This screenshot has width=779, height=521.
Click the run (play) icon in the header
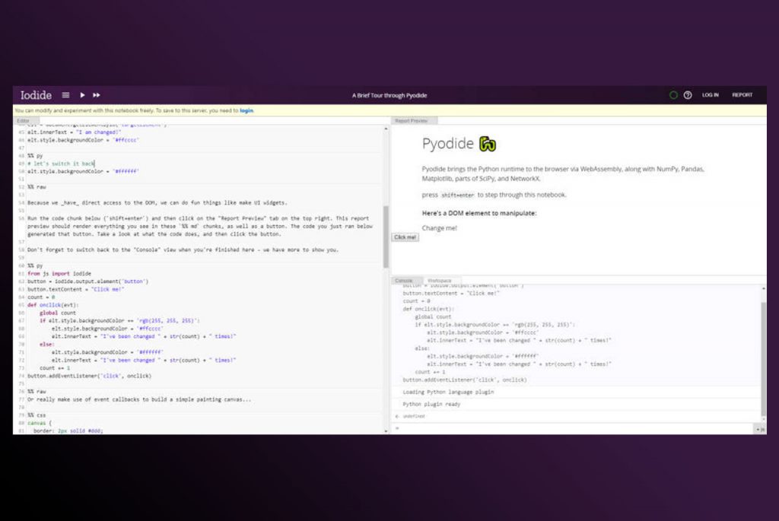pyautogui.click(x=82, y=94)
